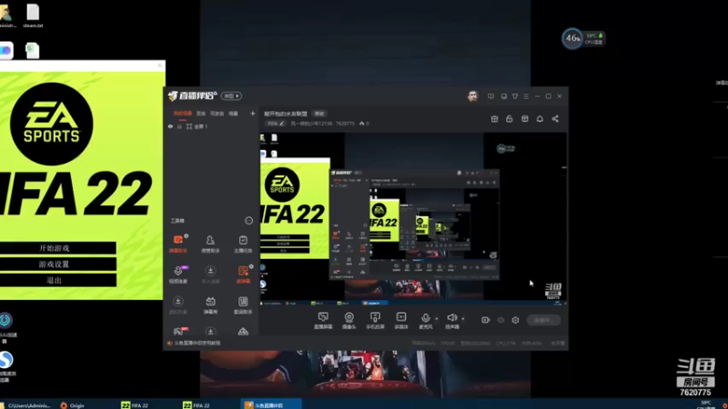Switch to Origin in the taskbar

pos(73,405)
